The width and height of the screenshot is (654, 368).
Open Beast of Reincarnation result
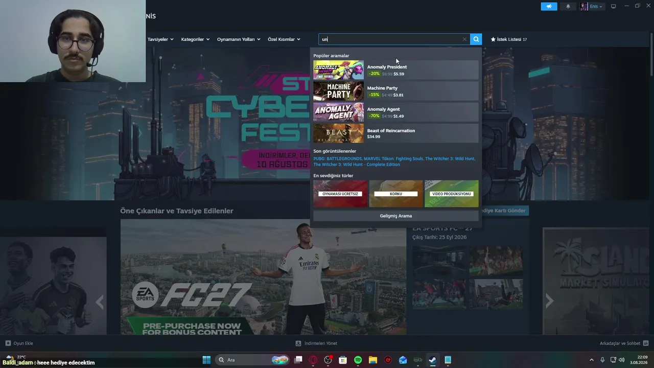396,133
